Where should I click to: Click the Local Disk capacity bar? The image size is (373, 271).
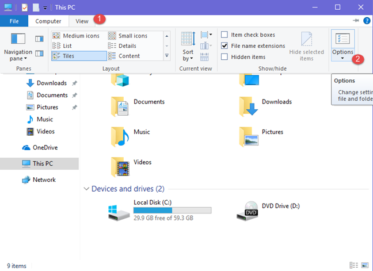(x=172, y=210)
